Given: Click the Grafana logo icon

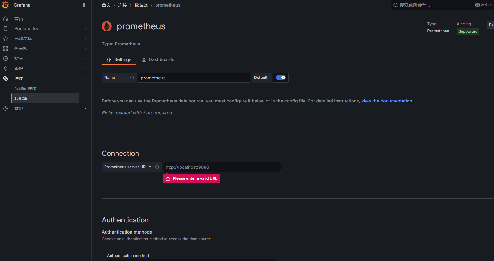Looking at the screenshot, I should click(x=6, y=5).
